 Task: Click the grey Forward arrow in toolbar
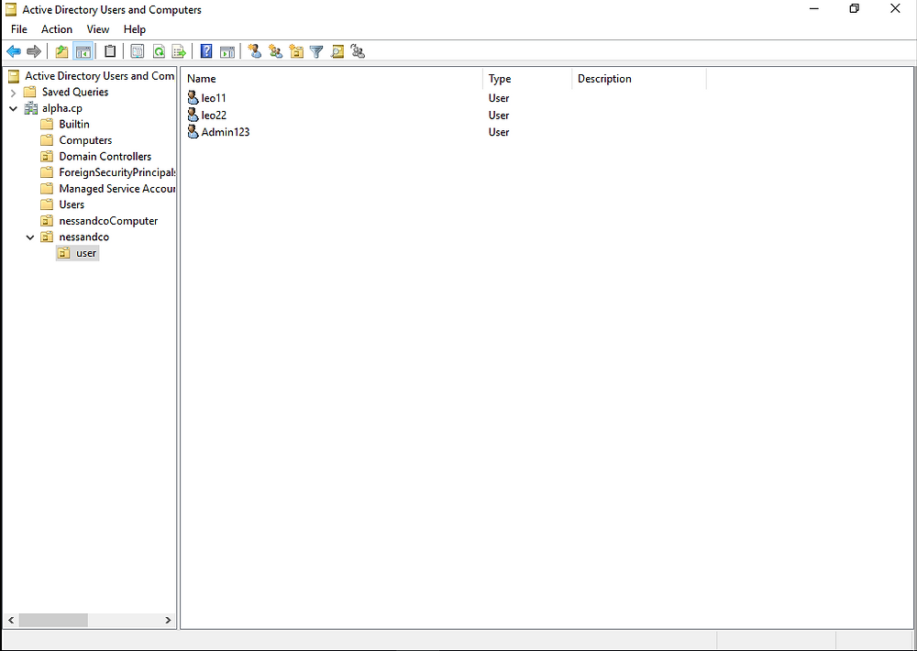coord(34,51)
